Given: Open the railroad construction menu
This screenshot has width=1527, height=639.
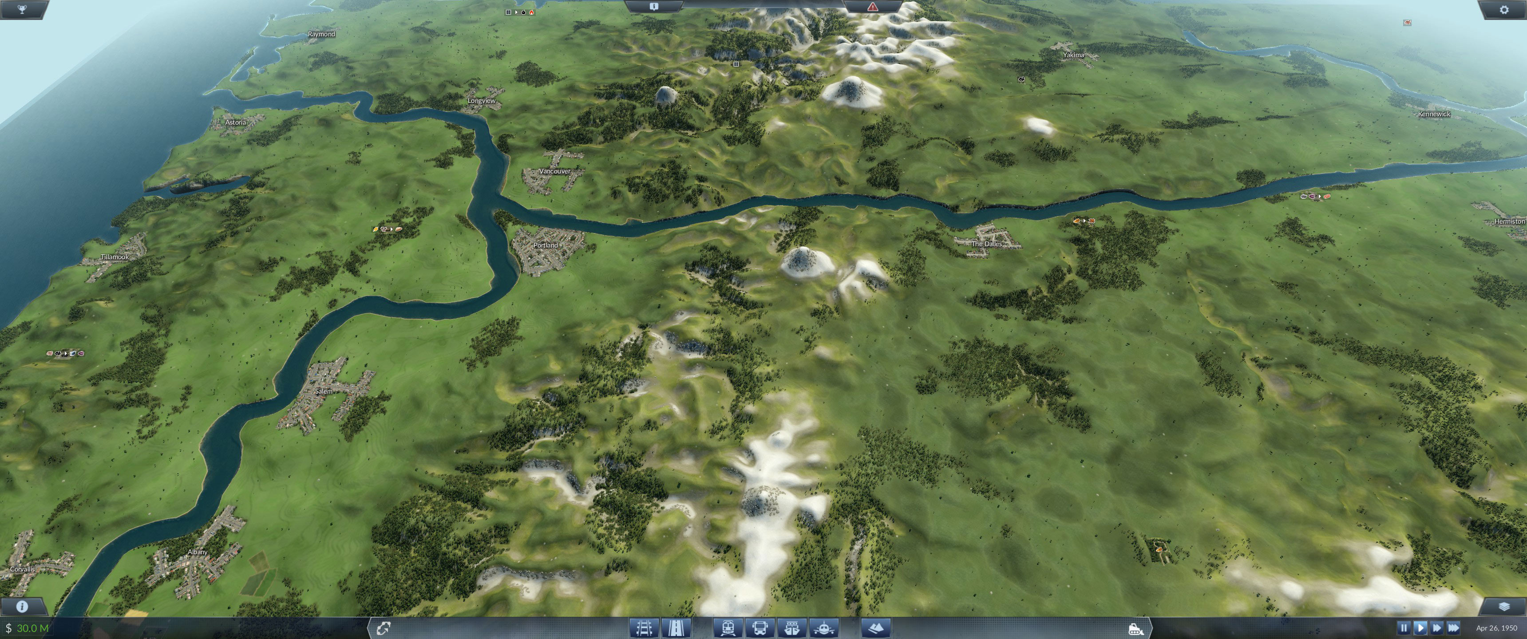Looking at the screenshot, I should tap(645, 628).
